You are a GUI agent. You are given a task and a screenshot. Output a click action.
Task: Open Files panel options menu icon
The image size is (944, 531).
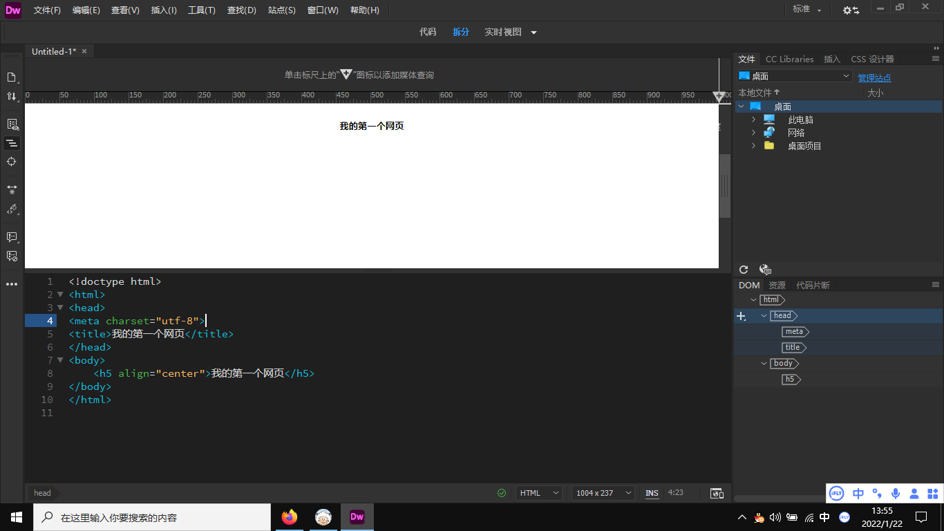(936, 59)
